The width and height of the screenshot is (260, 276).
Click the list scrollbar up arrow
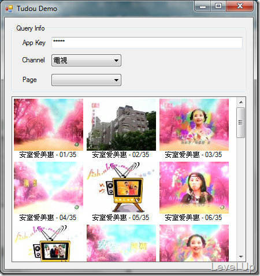241,102
